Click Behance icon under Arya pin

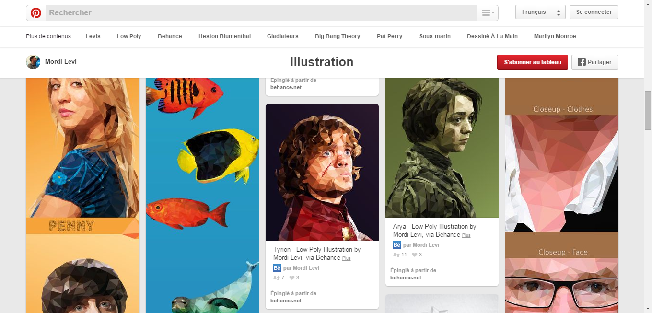[397, 245]
